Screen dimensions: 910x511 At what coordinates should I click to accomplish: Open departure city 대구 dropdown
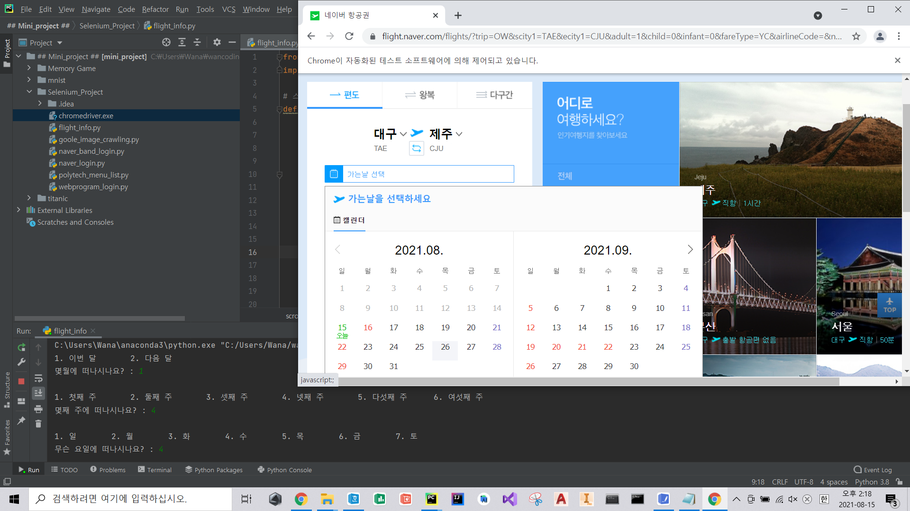click(390, 134)
